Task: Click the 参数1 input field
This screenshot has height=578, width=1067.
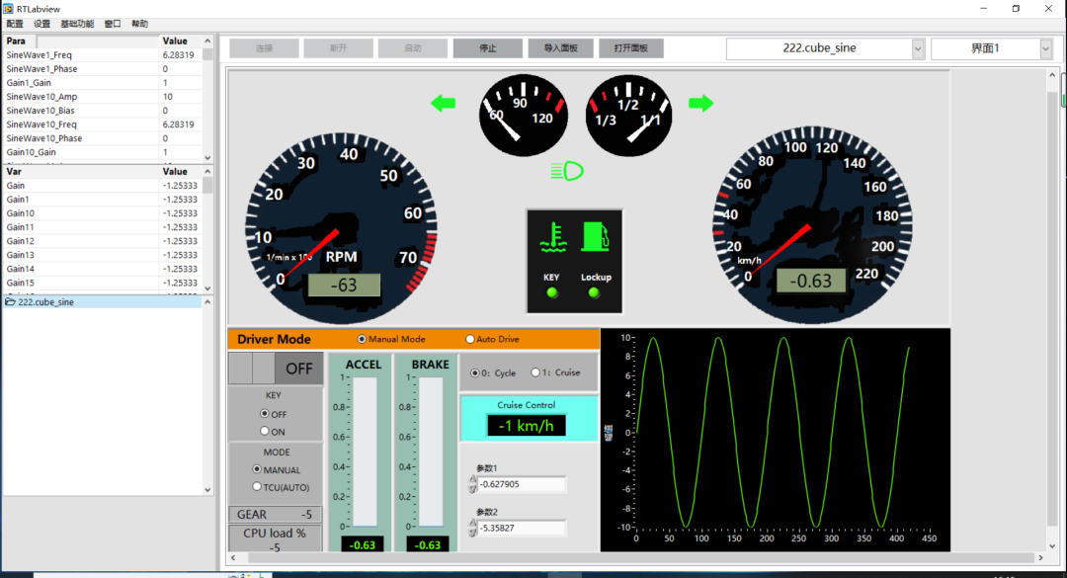Action: coord(522,484)
